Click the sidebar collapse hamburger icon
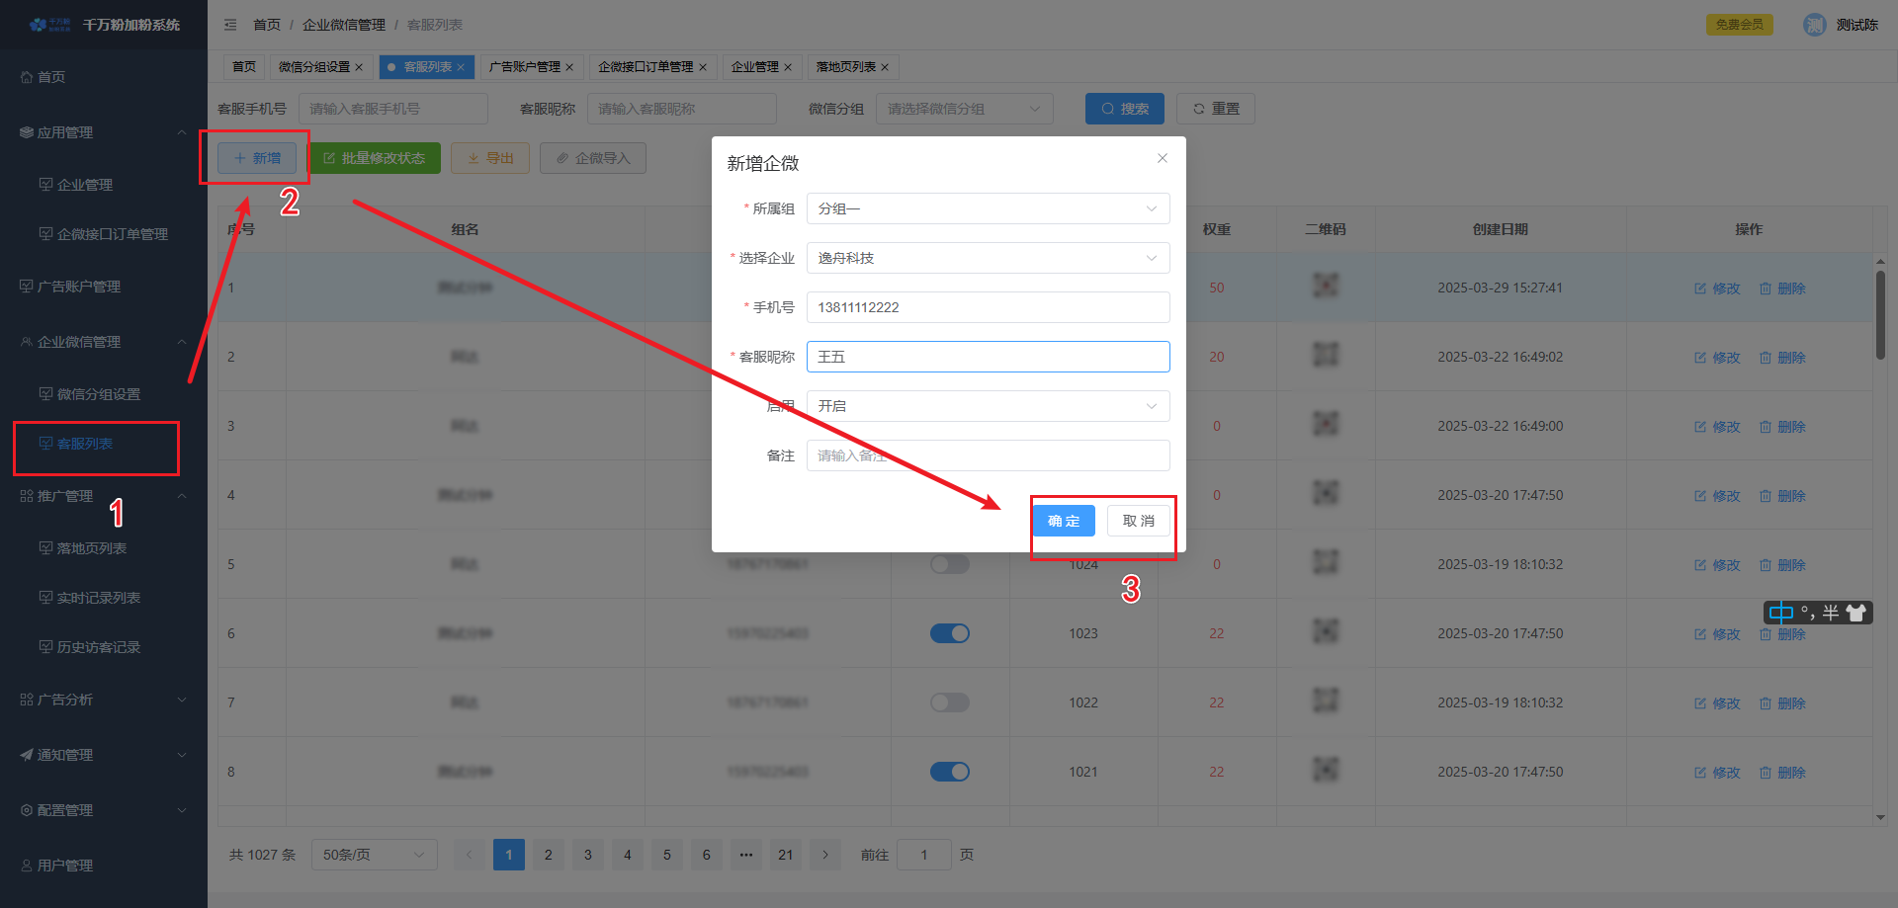 230,25
